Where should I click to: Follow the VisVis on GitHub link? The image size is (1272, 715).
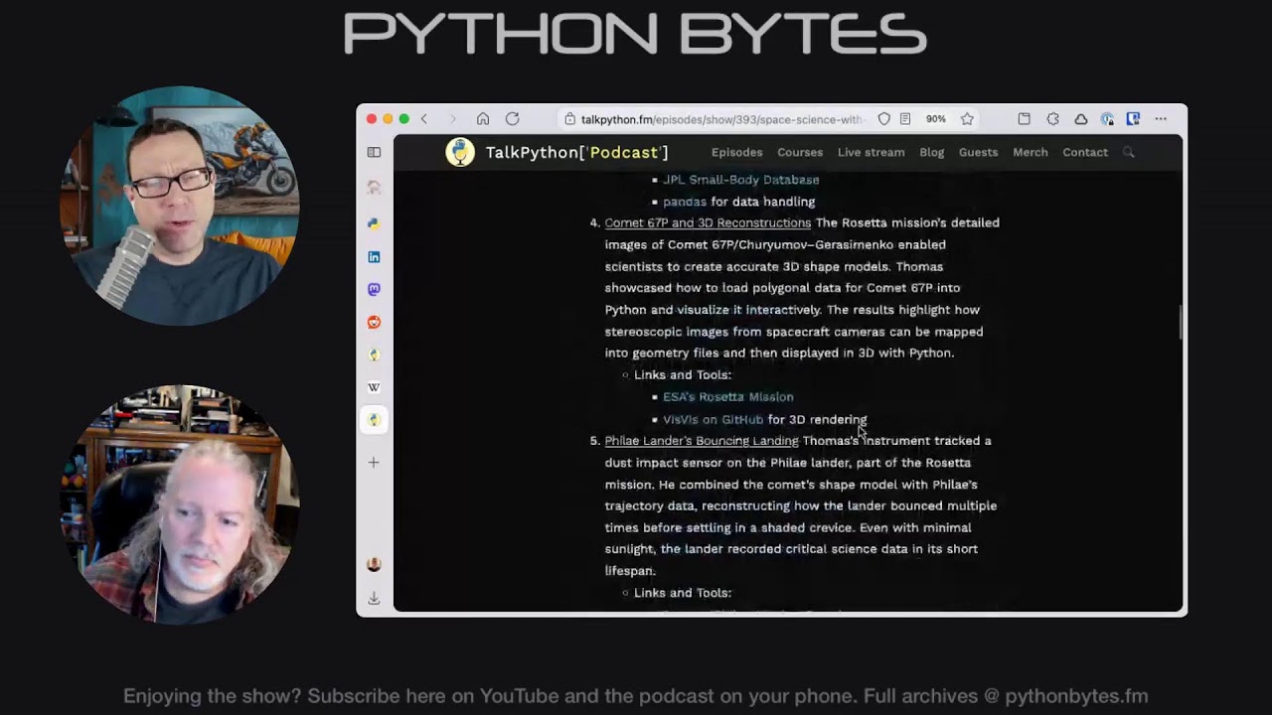point(713,418)
